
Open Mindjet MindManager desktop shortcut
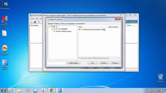pos(5,21)
